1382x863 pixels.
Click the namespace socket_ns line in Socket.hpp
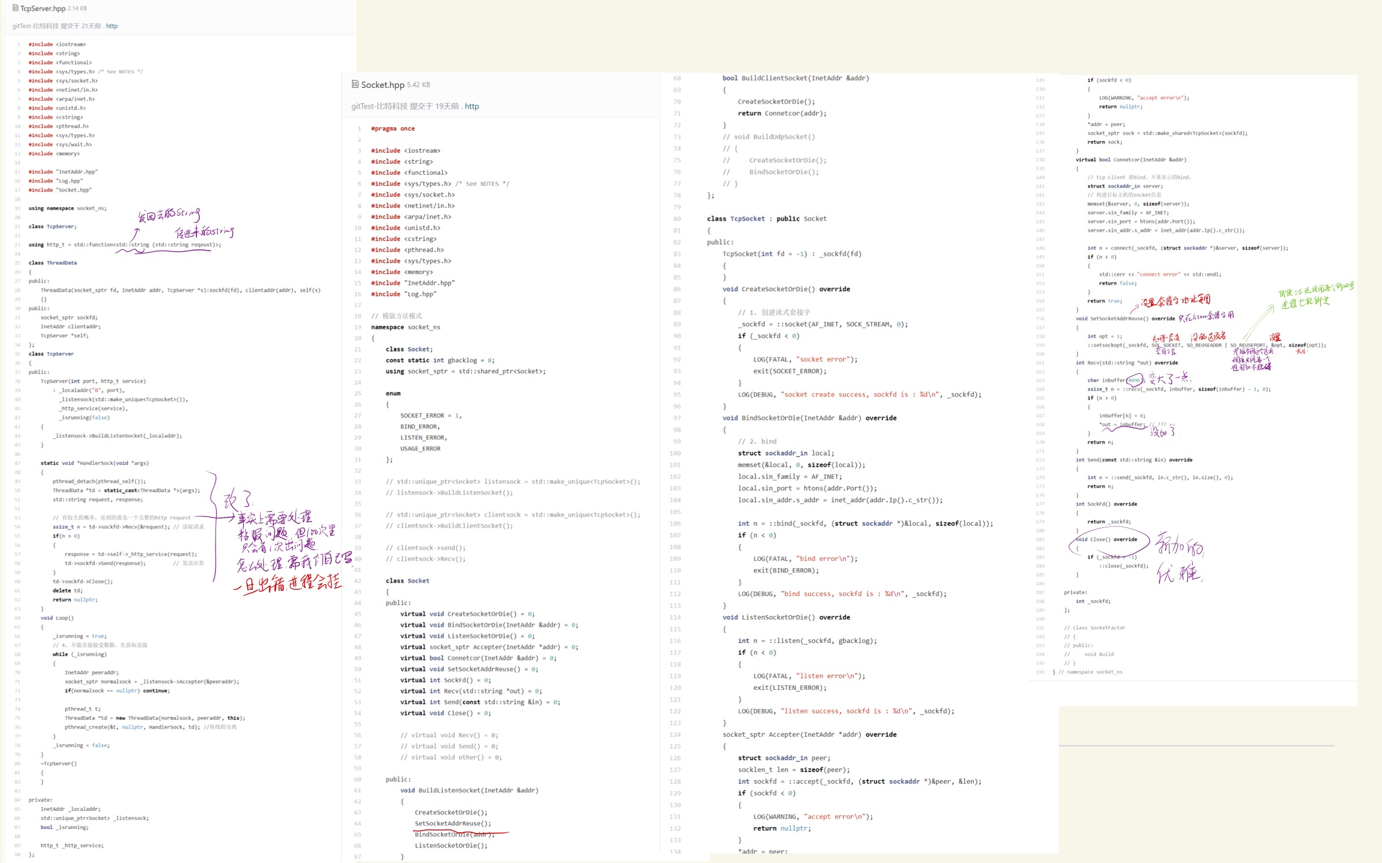click(405, 327)
